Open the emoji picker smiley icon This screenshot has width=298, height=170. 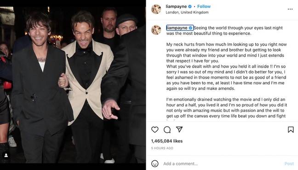[155, 164]
